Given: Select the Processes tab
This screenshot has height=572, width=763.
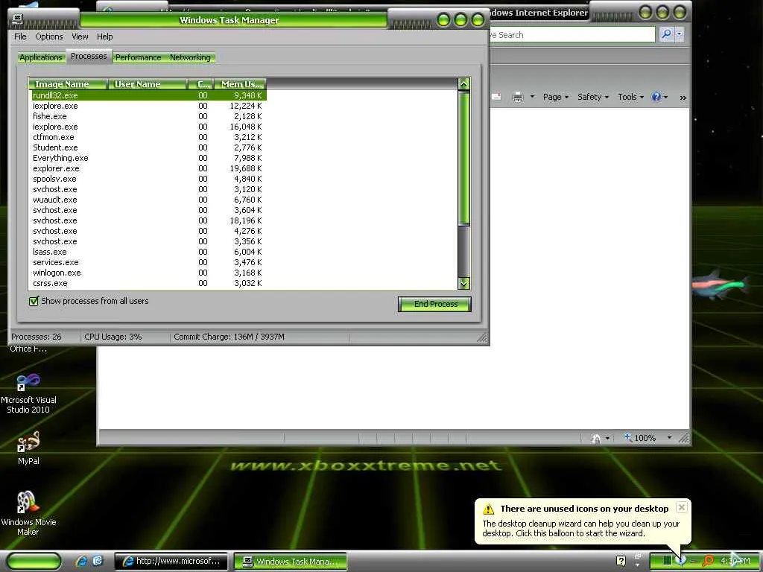Looking at the screenshot, I should click(89, 57).
